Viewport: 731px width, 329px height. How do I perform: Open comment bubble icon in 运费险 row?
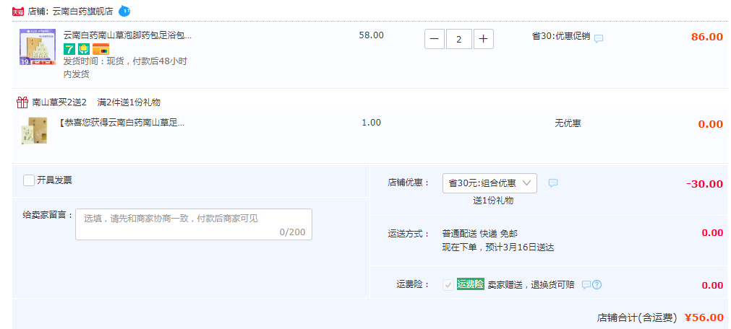pos(586,285)
